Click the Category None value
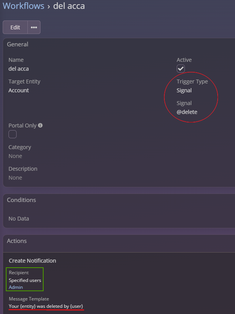235x314 pixels. pos(15,156)
